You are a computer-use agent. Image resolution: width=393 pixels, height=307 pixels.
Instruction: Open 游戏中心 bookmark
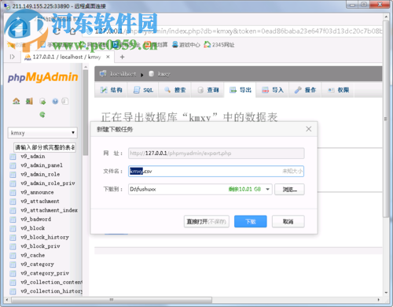[x=186, y=45]
